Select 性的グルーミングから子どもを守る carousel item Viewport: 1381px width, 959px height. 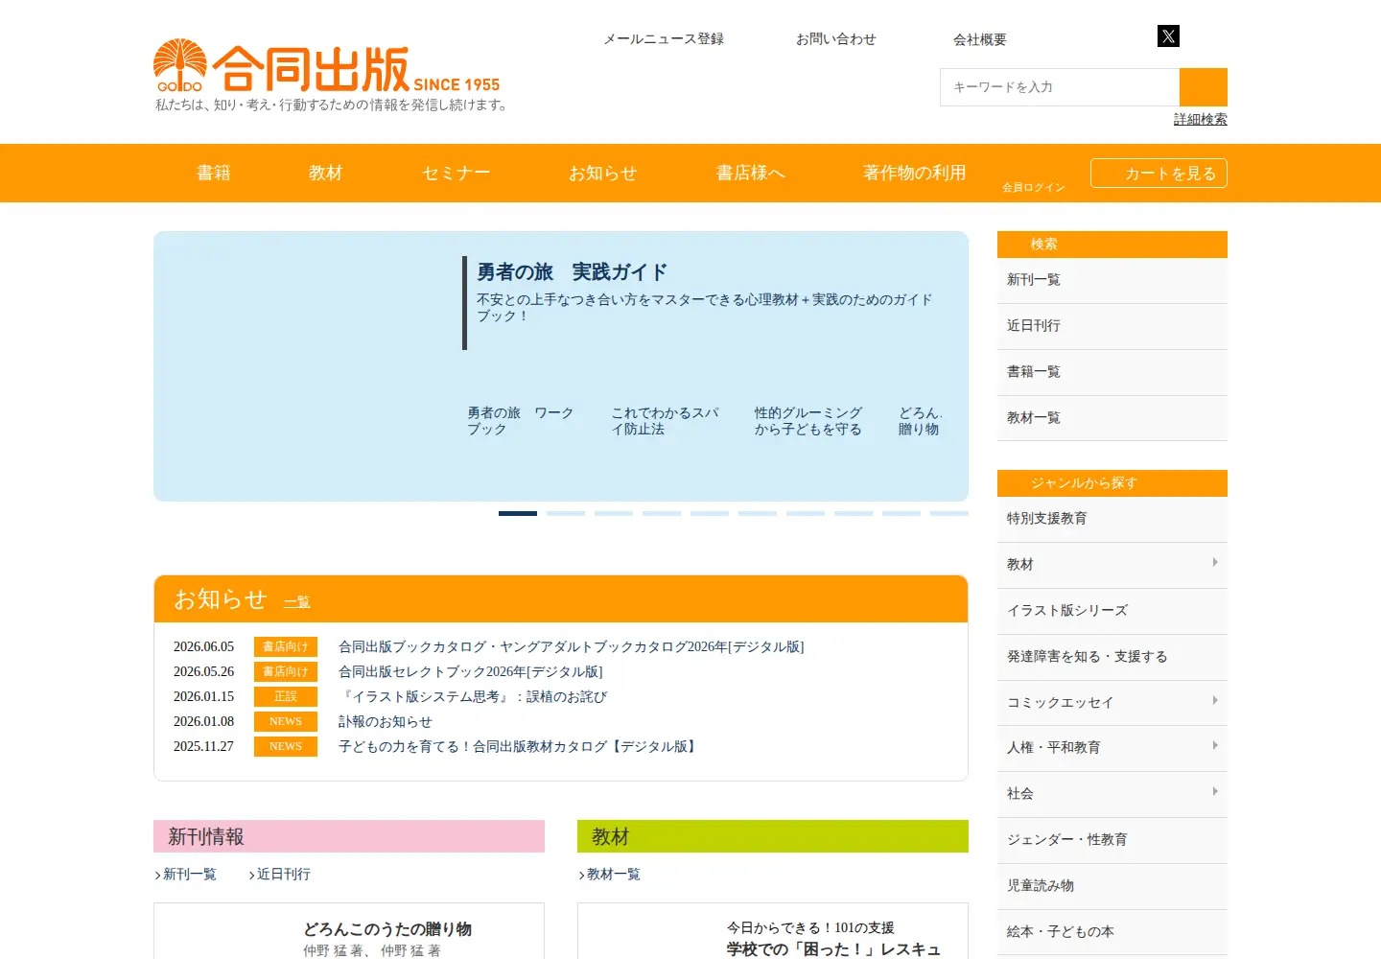tap(808, 421)
